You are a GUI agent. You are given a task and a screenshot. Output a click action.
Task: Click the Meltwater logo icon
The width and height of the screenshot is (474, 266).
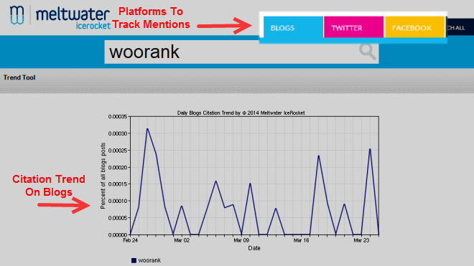tap(17, 15)
